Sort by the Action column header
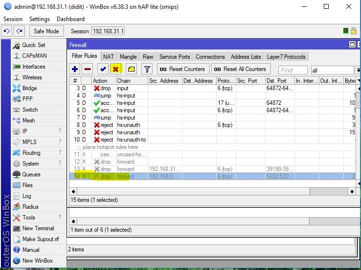Image resolution: width=361 pixels, height=270 pixels. 104,81
